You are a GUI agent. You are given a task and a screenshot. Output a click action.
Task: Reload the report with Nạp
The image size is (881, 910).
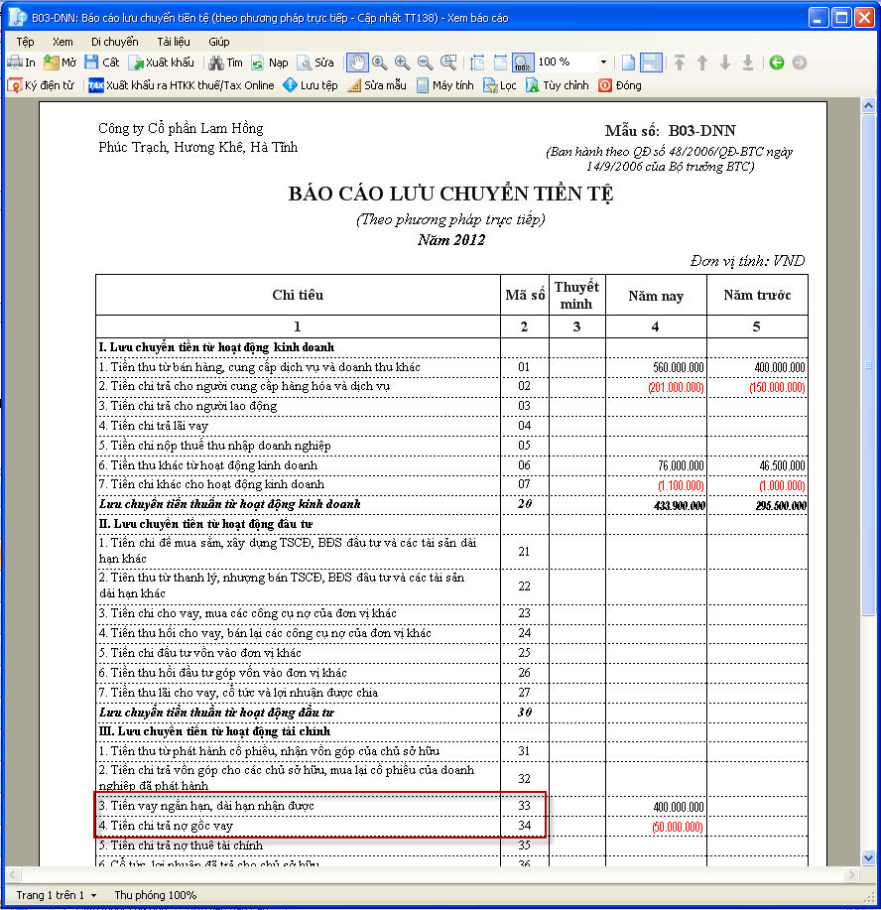pyautogui.click(x=270, y=63)
